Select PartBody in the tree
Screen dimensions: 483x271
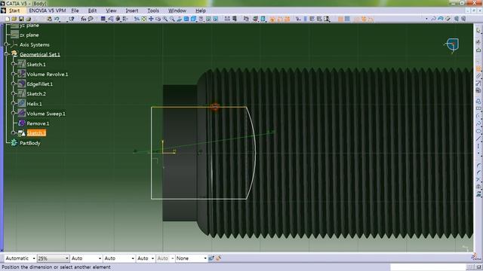30,143
